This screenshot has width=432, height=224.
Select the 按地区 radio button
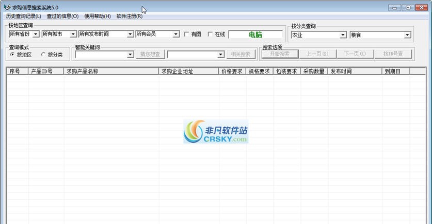pyautogui.click(x=12, y=55)
